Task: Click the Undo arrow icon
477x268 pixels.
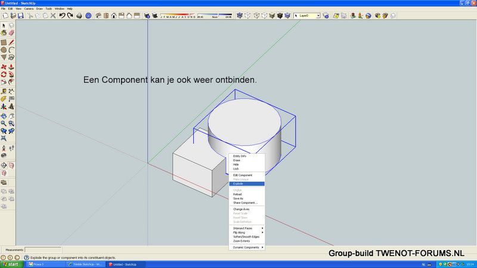Action: 62,15
